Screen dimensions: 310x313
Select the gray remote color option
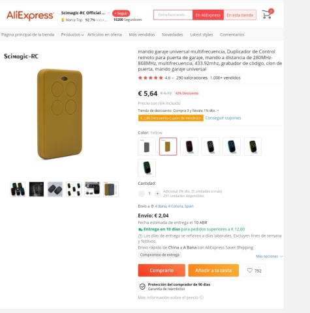(x=147, y=146)
